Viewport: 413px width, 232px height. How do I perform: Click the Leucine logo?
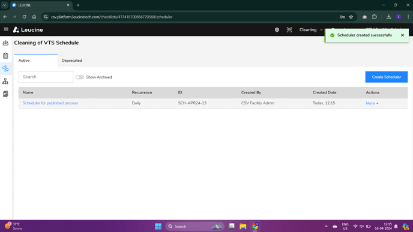coord(28,30)
